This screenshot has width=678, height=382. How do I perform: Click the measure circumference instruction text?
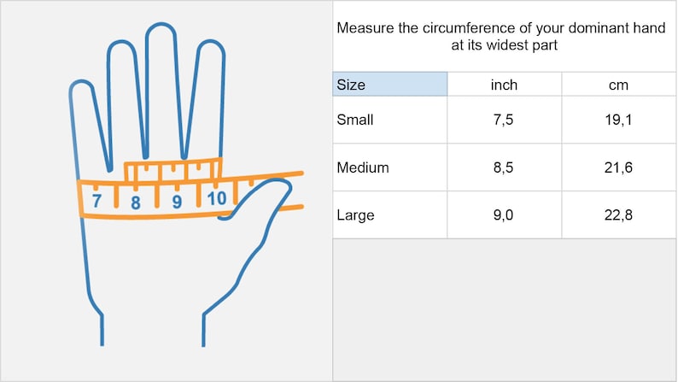pos(501,37)
